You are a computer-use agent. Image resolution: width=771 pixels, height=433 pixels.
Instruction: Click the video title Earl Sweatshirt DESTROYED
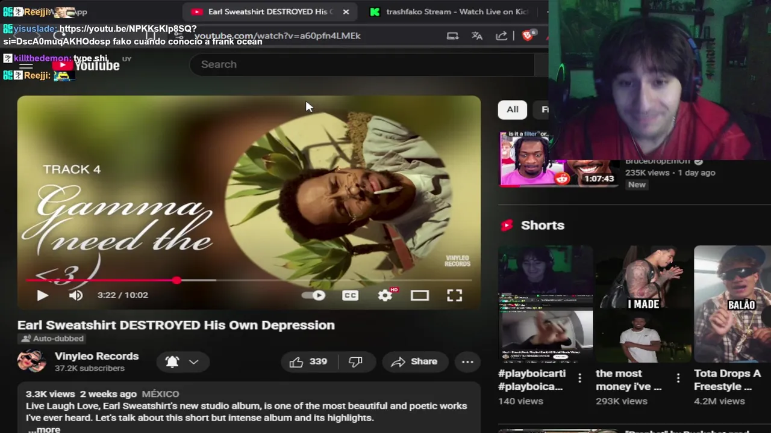176,325
